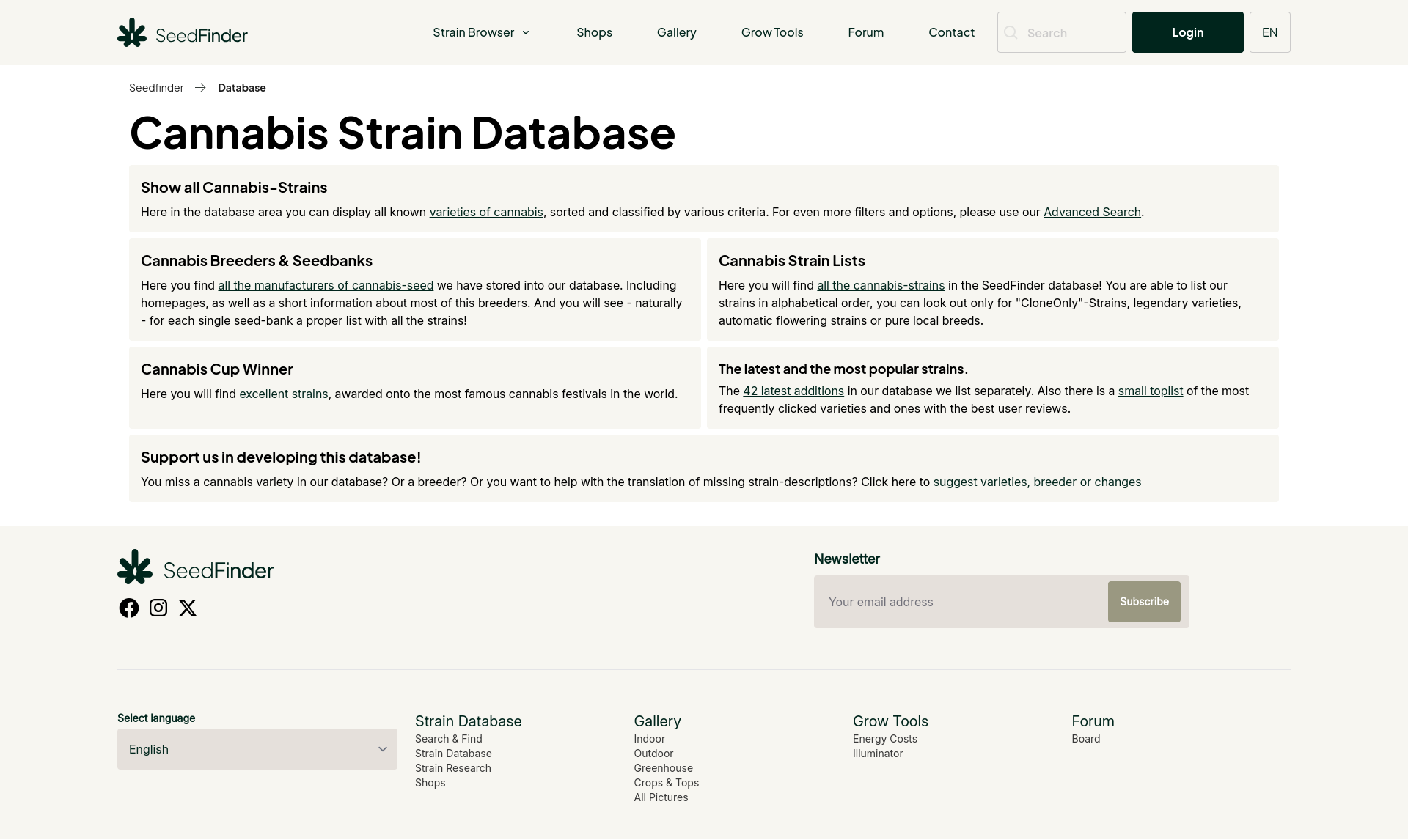Click the search magnifier icon
The width and height of the screenshot is (1408, 840).
(1011, 32)
